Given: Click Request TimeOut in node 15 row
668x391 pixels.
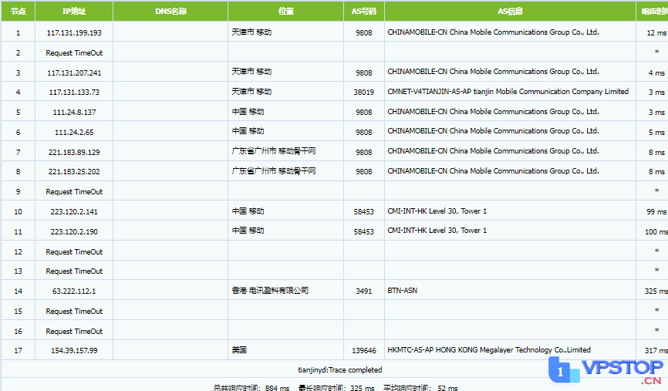Looking at the screenshot, I should coord(74,312).
